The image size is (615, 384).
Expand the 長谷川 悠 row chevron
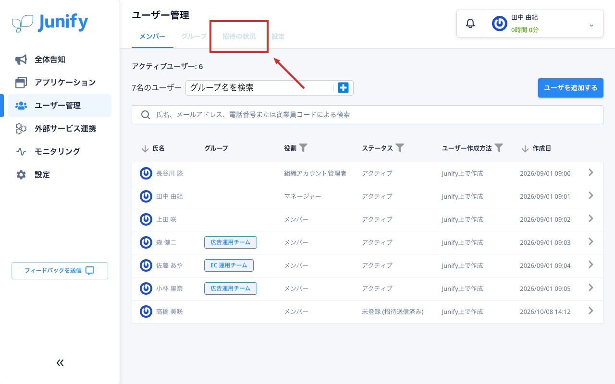pyautogui.click(x=591, y=173)
